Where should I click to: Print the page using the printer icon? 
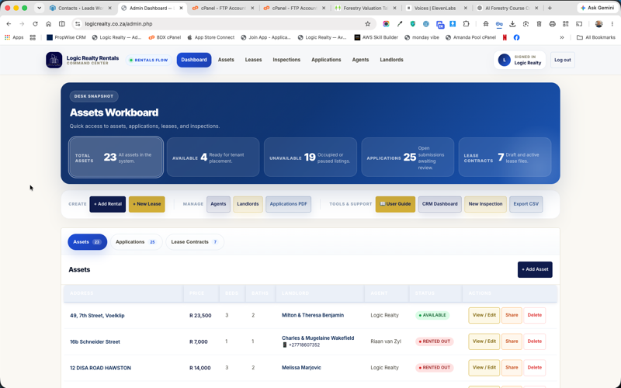[552, 24]
